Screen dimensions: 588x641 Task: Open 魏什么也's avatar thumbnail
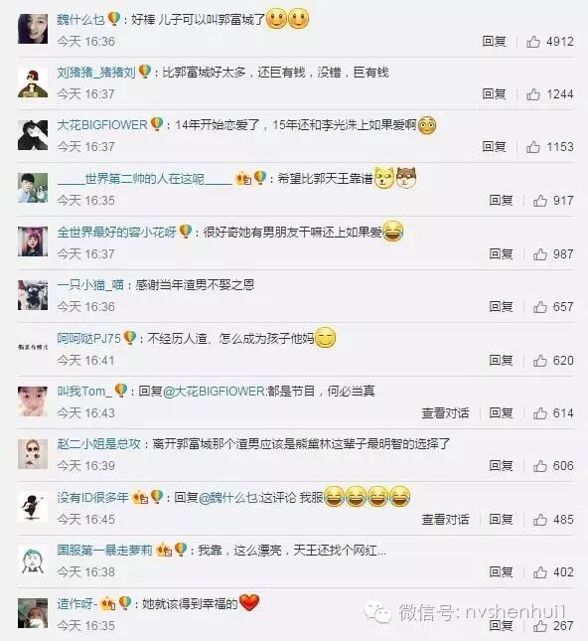(33, 29)
